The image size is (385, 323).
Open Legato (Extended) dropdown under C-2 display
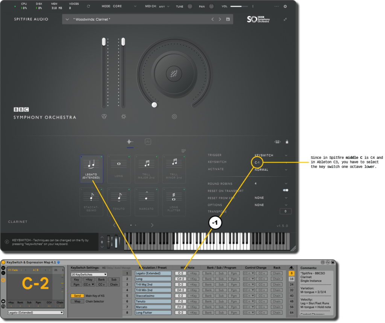point(36,312)
